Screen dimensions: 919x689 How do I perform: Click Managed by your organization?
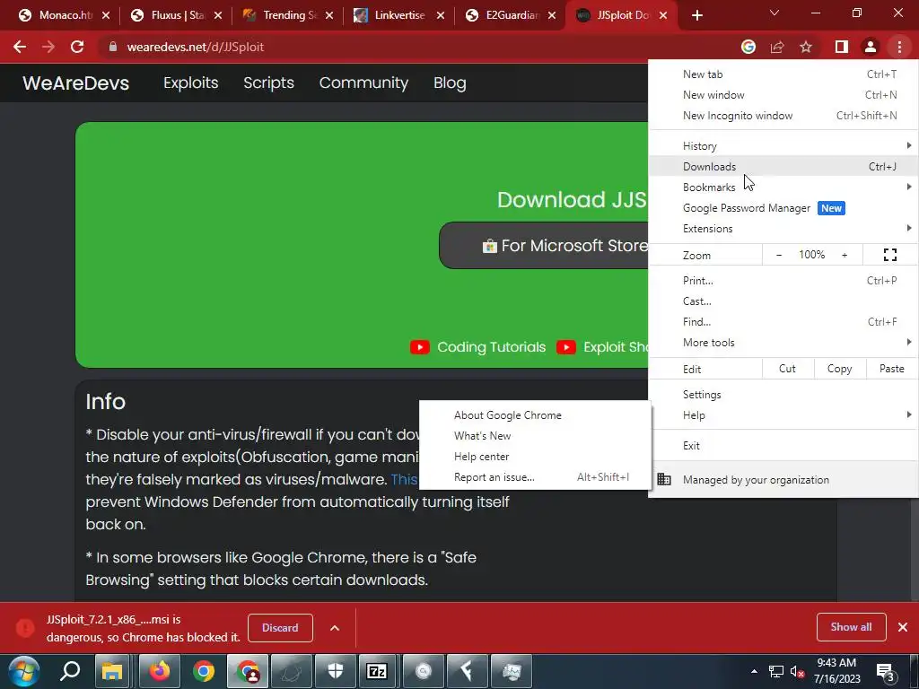[x=783, y=480]
